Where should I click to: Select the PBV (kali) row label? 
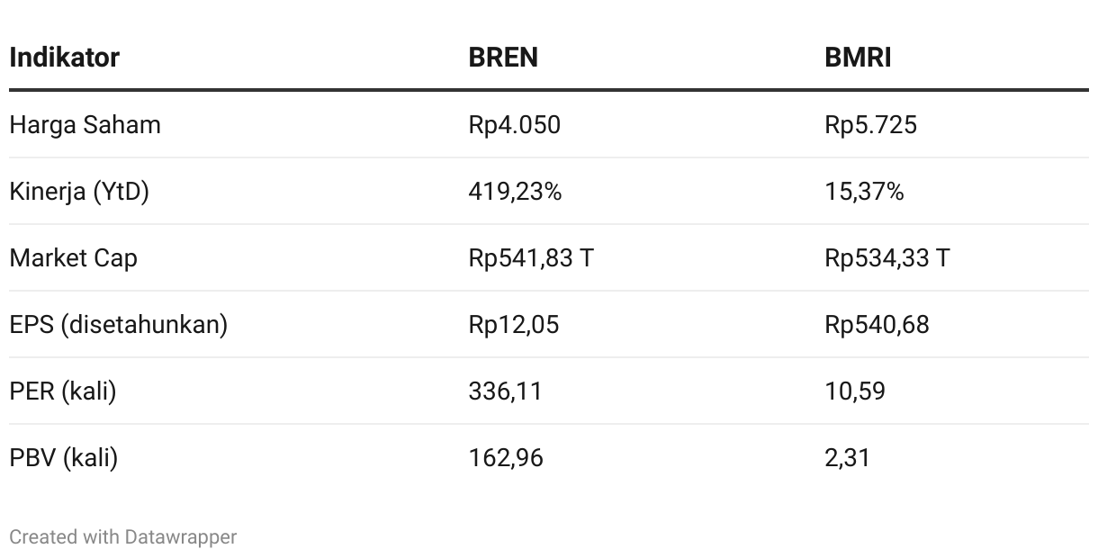pyautogui.click(x=63, y=457)
